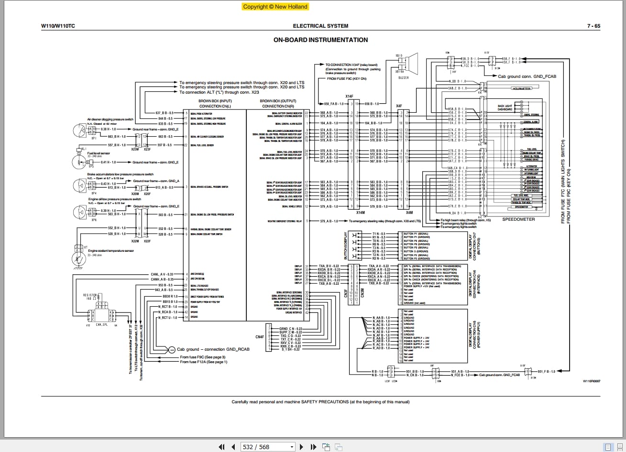The image size is (626, 452).
Task: Switch to single page view
Action: tap(607, 447)
